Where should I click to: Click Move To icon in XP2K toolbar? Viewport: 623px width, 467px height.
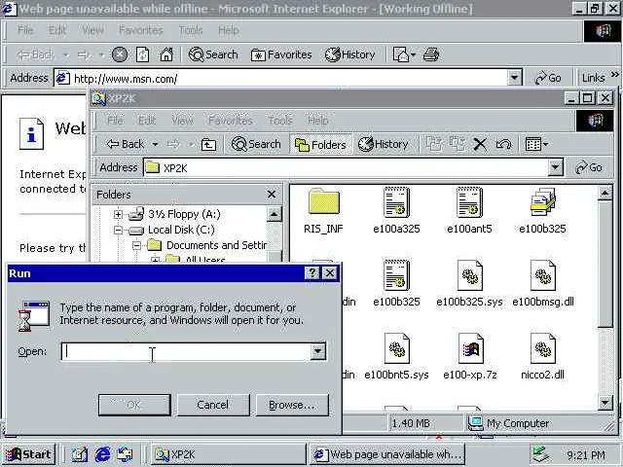(434, 144)
